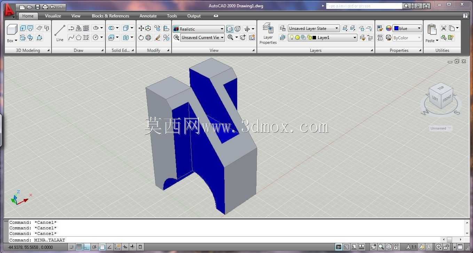Select the Line tool
The height and width of the screenshot is (253, 473).
tap(60, 33)
